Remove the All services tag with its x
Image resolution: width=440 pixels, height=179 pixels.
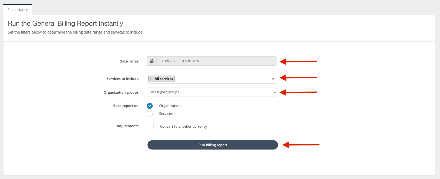point(151,79)
